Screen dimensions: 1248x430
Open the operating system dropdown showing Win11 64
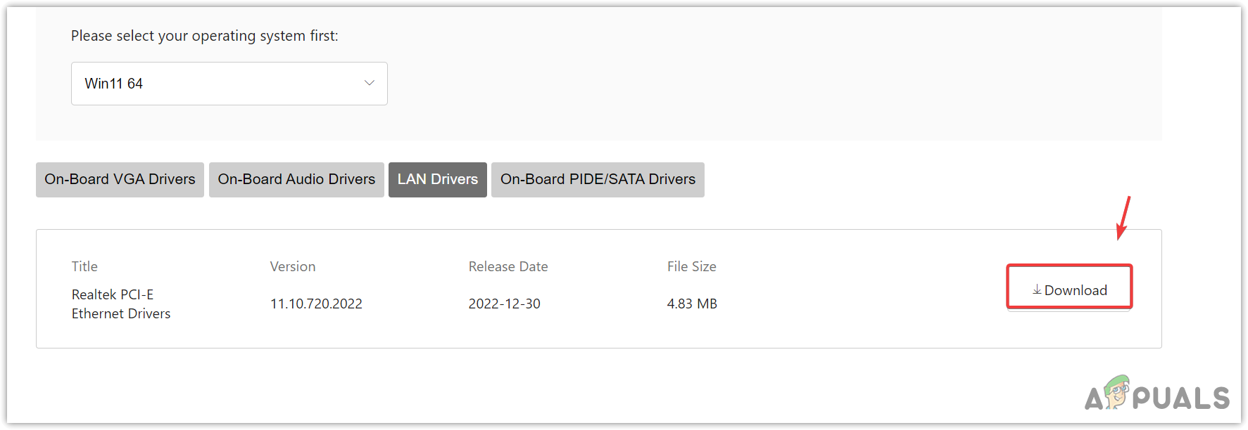click(x=229, y=83)
